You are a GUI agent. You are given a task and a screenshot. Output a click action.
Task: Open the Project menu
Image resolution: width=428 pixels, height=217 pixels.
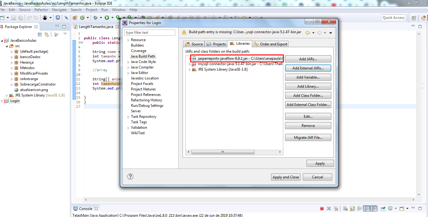click(x=91, y=10)
